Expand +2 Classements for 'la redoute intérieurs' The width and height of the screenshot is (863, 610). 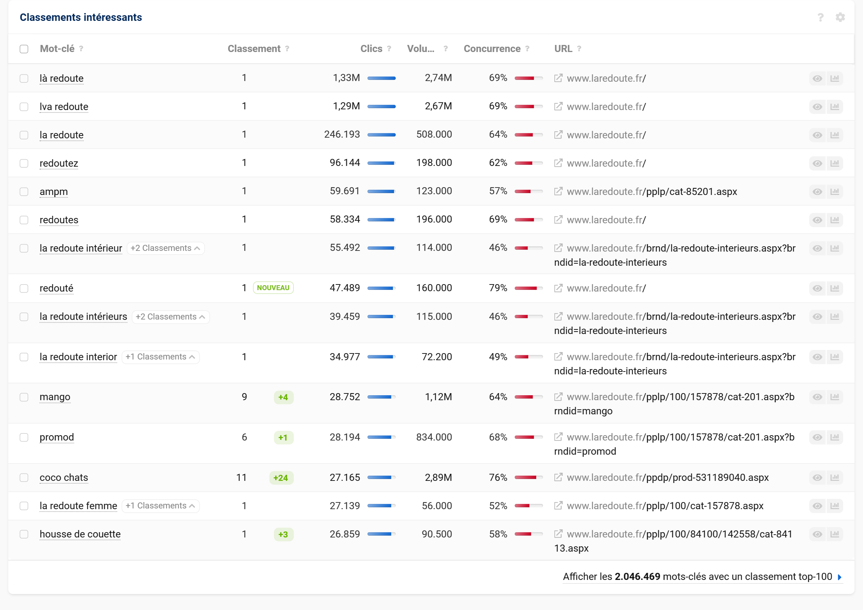171,317
